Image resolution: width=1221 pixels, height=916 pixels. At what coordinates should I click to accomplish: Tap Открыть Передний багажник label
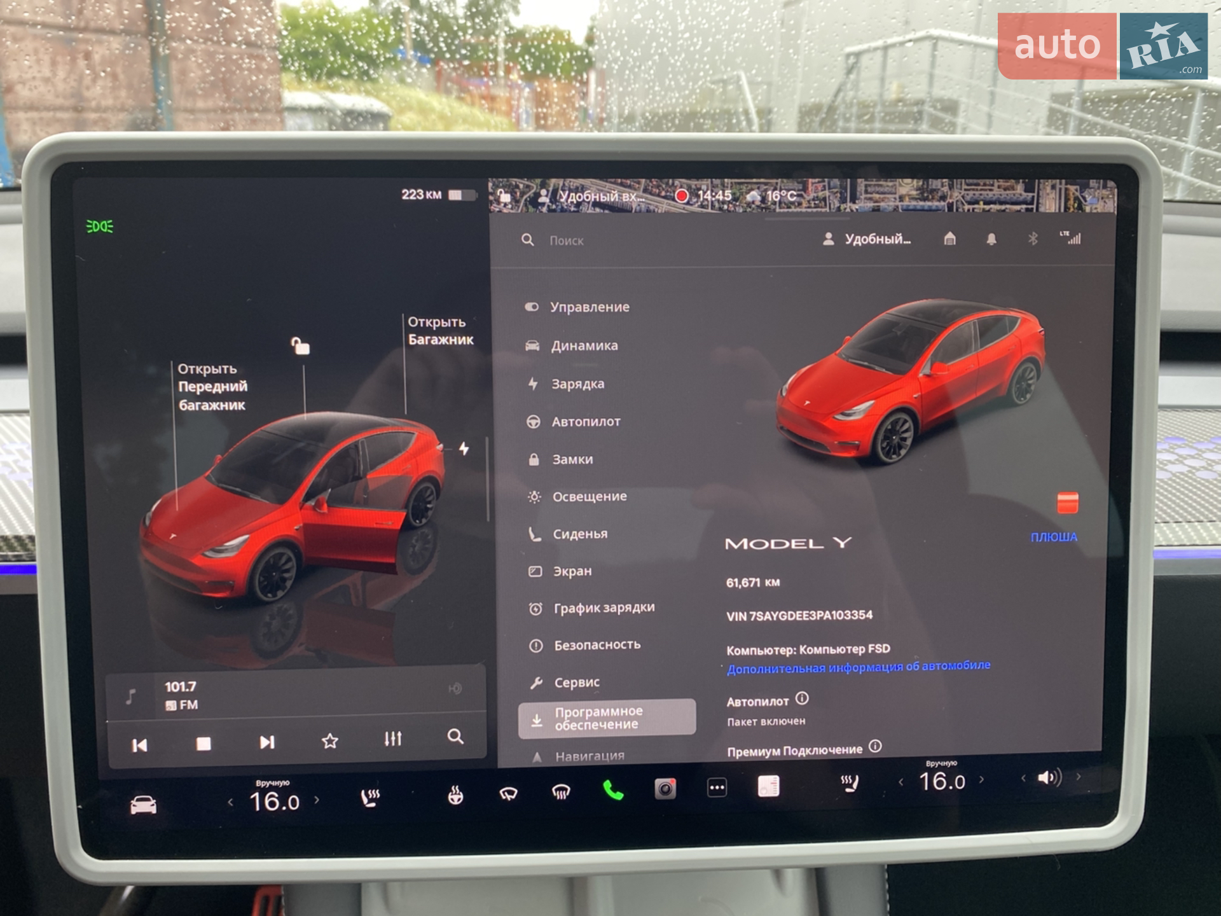coord(212,387)
